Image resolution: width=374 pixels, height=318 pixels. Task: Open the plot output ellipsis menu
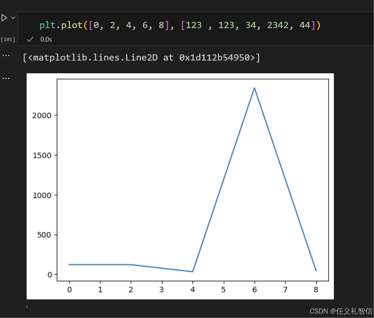pyautogui.click(x=6, y=78)
